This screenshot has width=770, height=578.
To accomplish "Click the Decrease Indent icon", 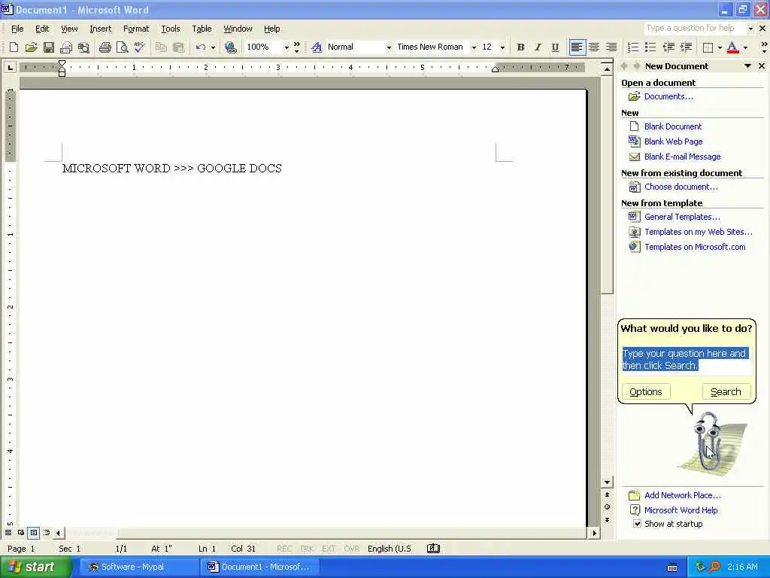I will click(x=668, y=47).
